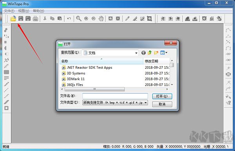This screenshot has width=235, height=151.
Task: Click the toolbar icon marked with letter B
Action: tap(178, 18)
